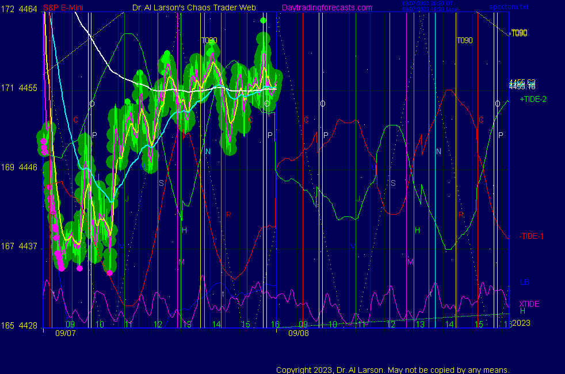Click the magenta M marker on 09/08

[x=410, y=262]
